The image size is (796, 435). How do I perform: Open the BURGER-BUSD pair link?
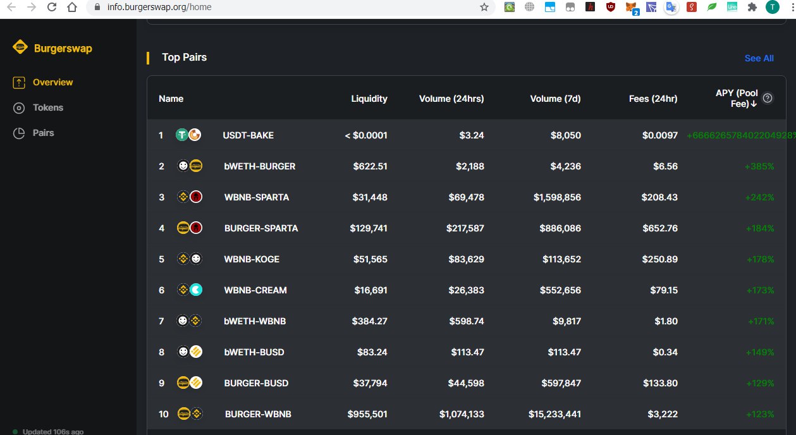[255, 383]
